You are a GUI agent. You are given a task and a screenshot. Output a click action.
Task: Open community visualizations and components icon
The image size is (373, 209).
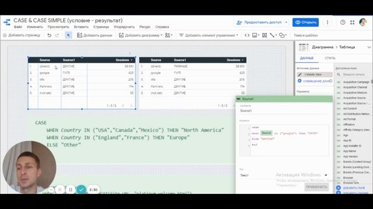pos(168,35)
